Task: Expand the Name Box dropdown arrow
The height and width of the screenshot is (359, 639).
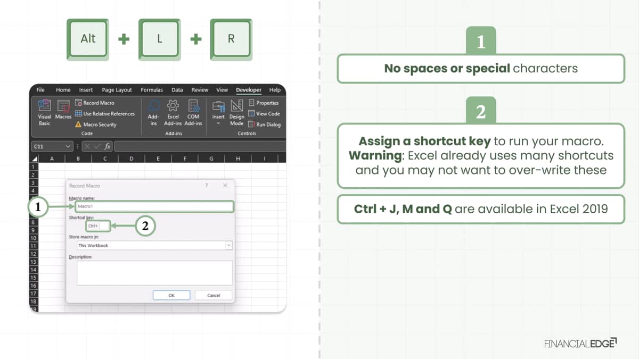Action: pyautogui.click(x=68, y=146)
